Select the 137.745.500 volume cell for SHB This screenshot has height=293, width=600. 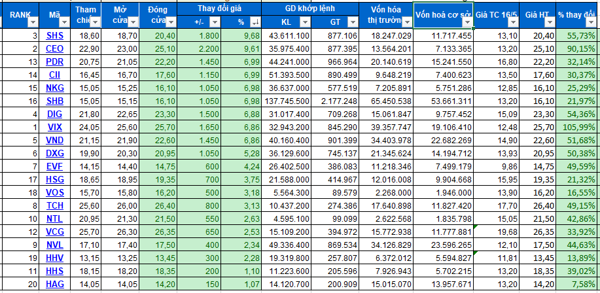point(286,101)
